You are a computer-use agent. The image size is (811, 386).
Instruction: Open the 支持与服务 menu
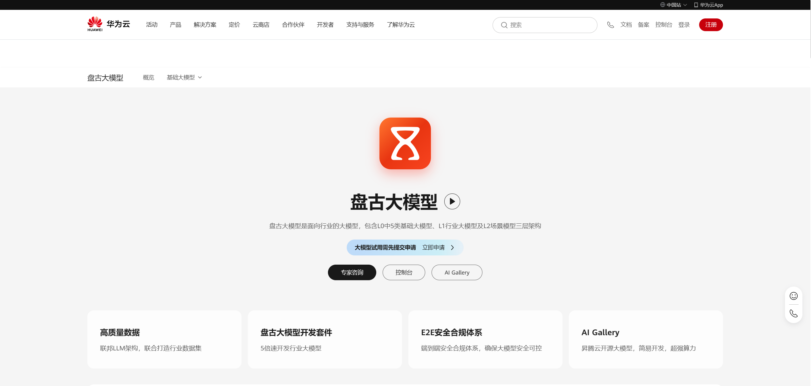pyautogui.click(x=360, y=24)
